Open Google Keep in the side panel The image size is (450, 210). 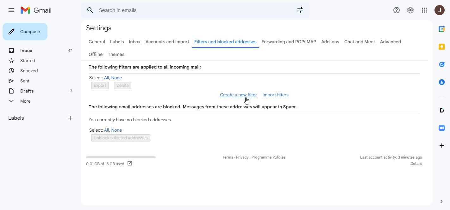pos(442,46)
